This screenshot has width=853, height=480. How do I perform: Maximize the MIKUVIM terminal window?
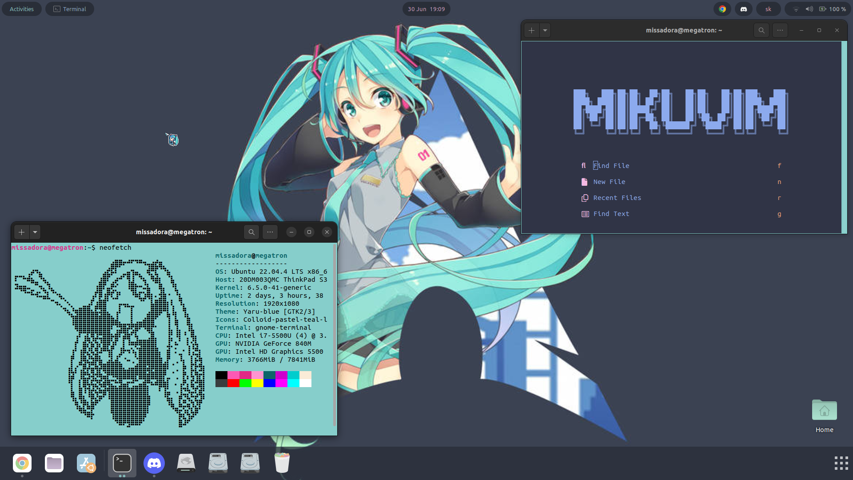point(819,30)
